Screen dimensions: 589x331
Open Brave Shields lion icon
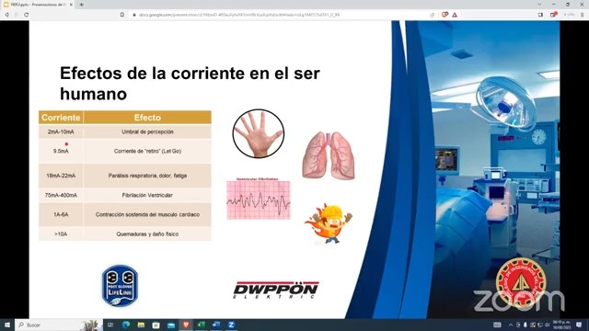(445, 15)
